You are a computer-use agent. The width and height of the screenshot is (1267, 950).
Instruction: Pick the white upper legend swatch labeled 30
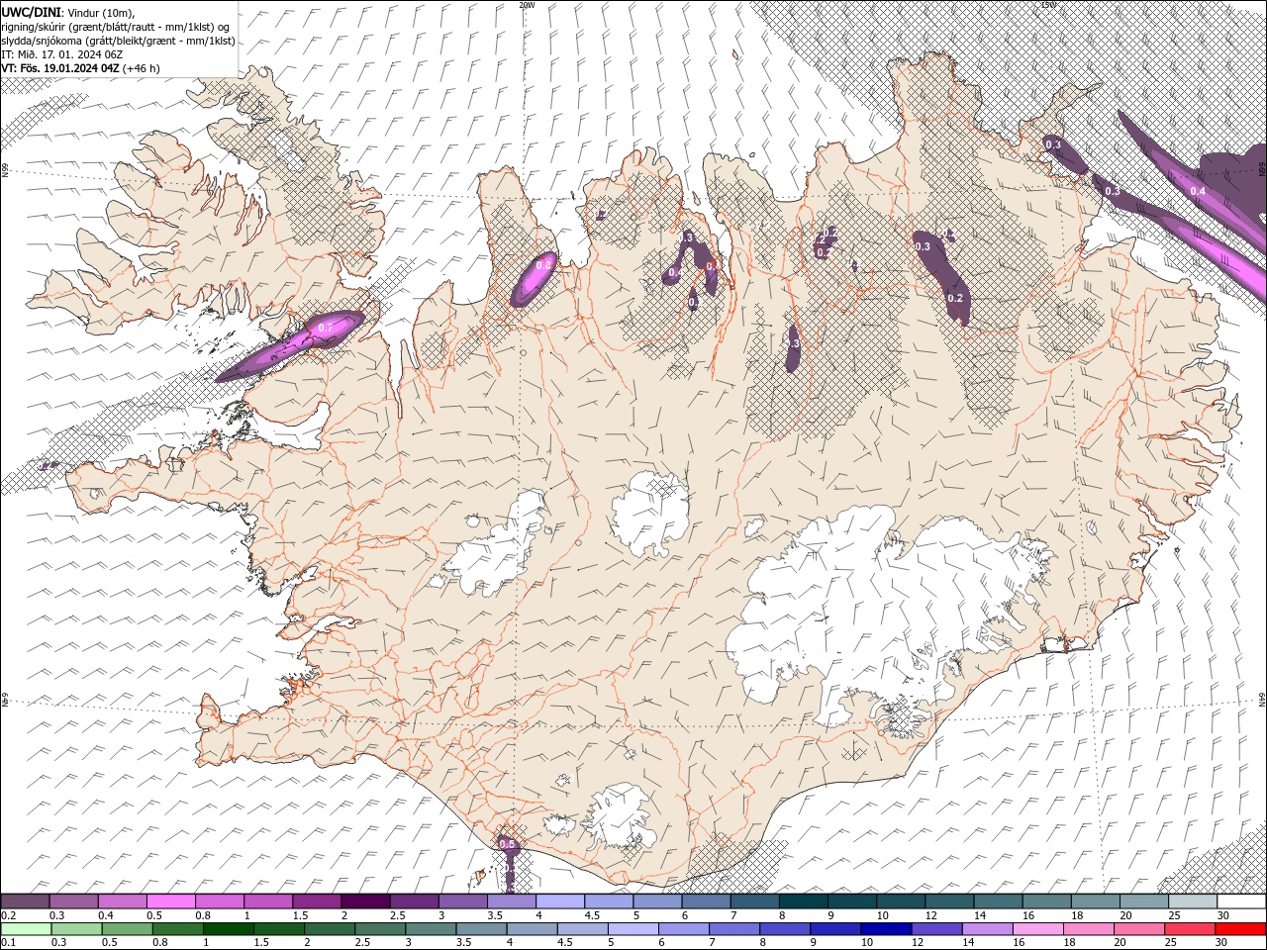point(1241,902)
